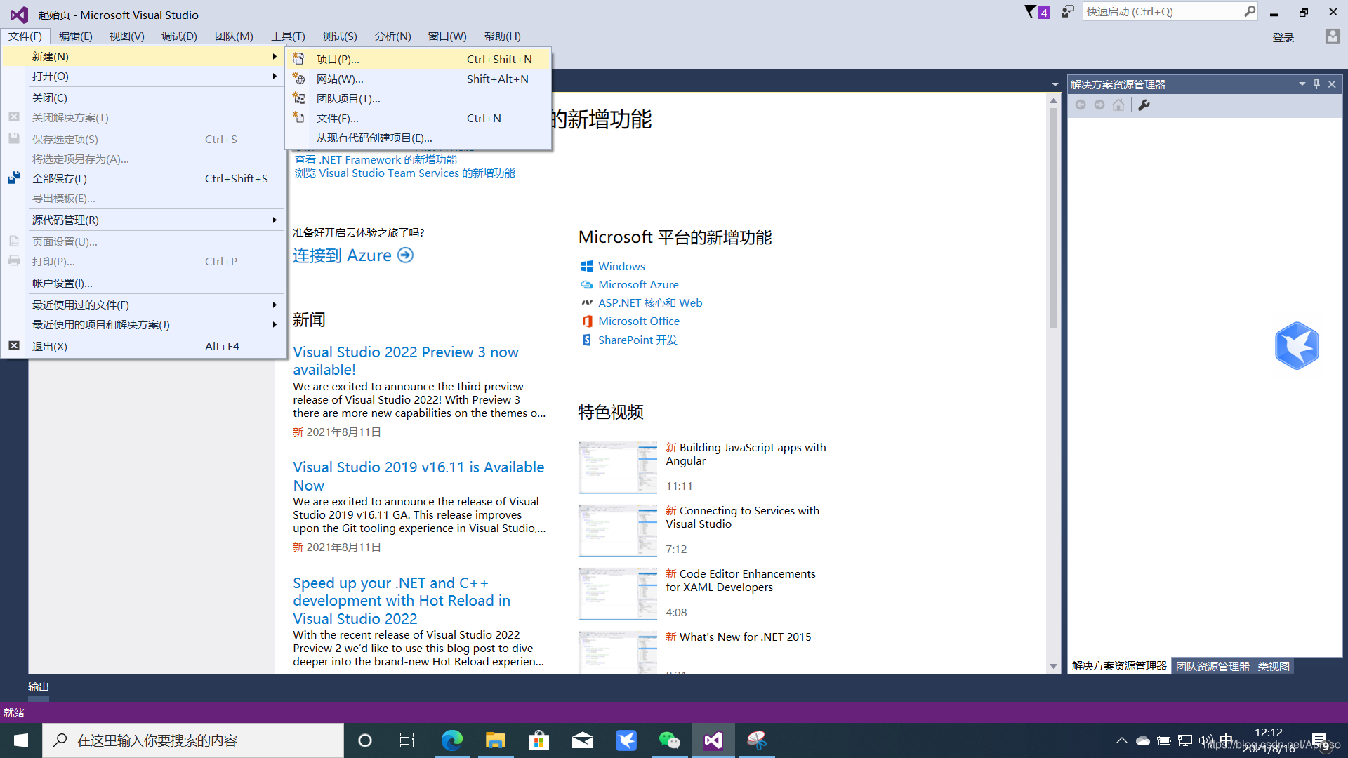Click Visual Studio taskbar icon
This screenshot has width=1348, height=758.
click(x=713, y=740)
